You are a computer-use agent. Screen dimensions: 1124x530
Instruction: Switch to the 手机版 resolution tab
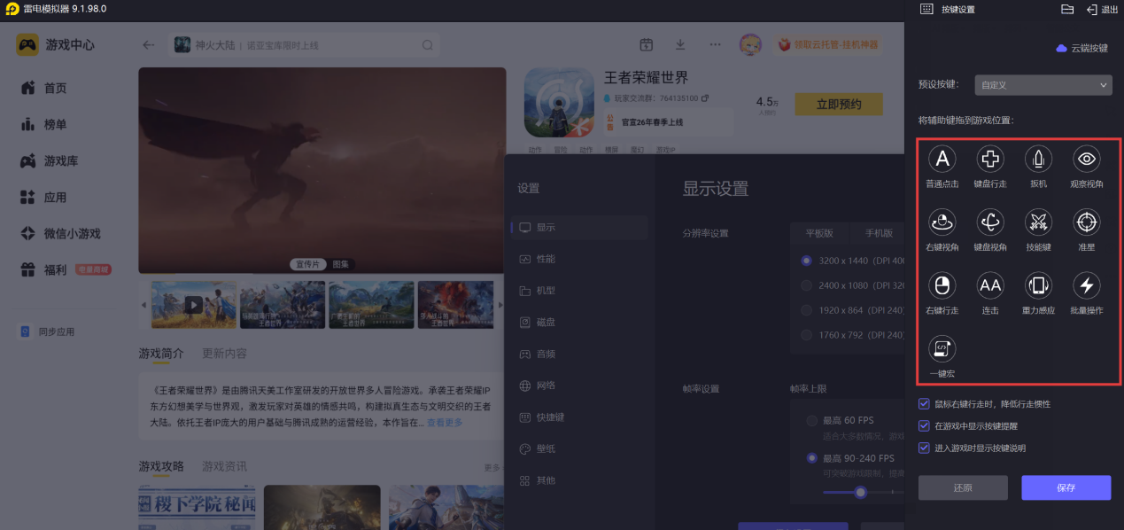[x=872, y=233]
